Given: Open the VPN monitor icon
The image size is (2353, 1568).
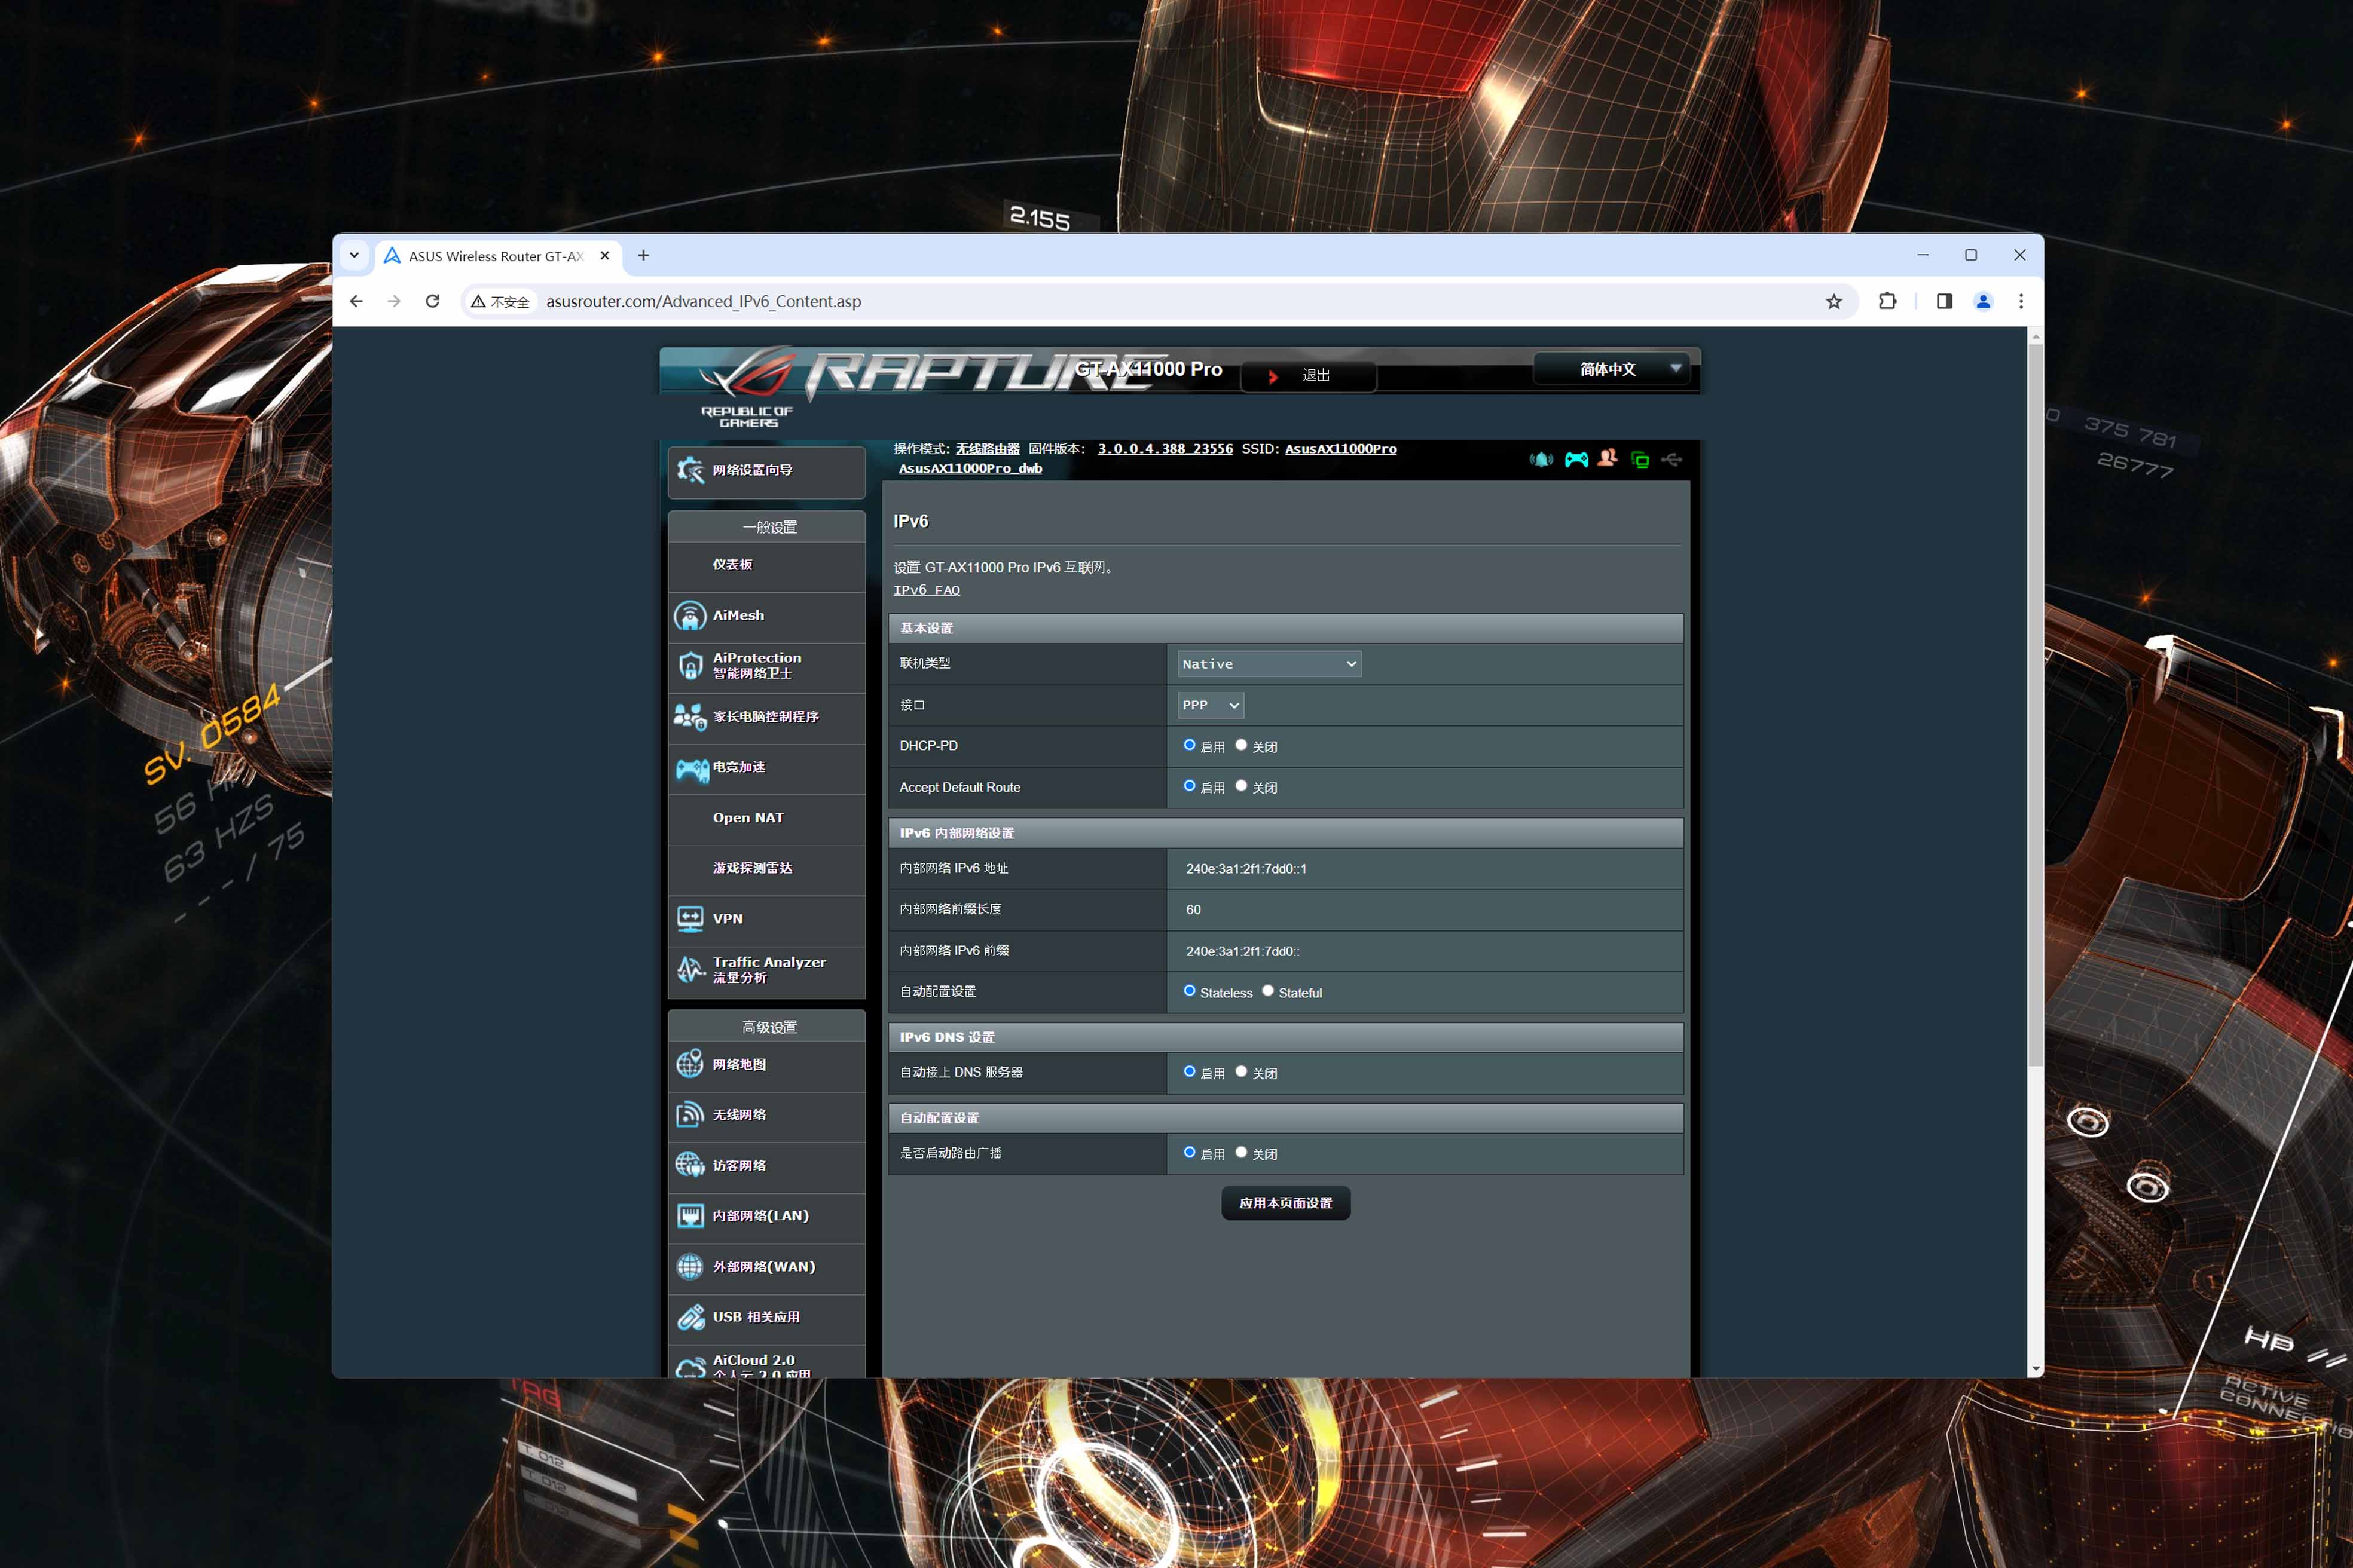Looking at the screenshot, I should point(690,919).
